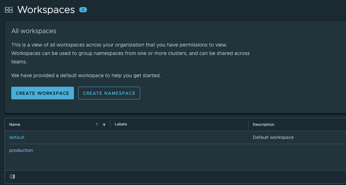Click the 'We have provided a default workspace' text
The image size is (346, 185).
tap(86, 76)
